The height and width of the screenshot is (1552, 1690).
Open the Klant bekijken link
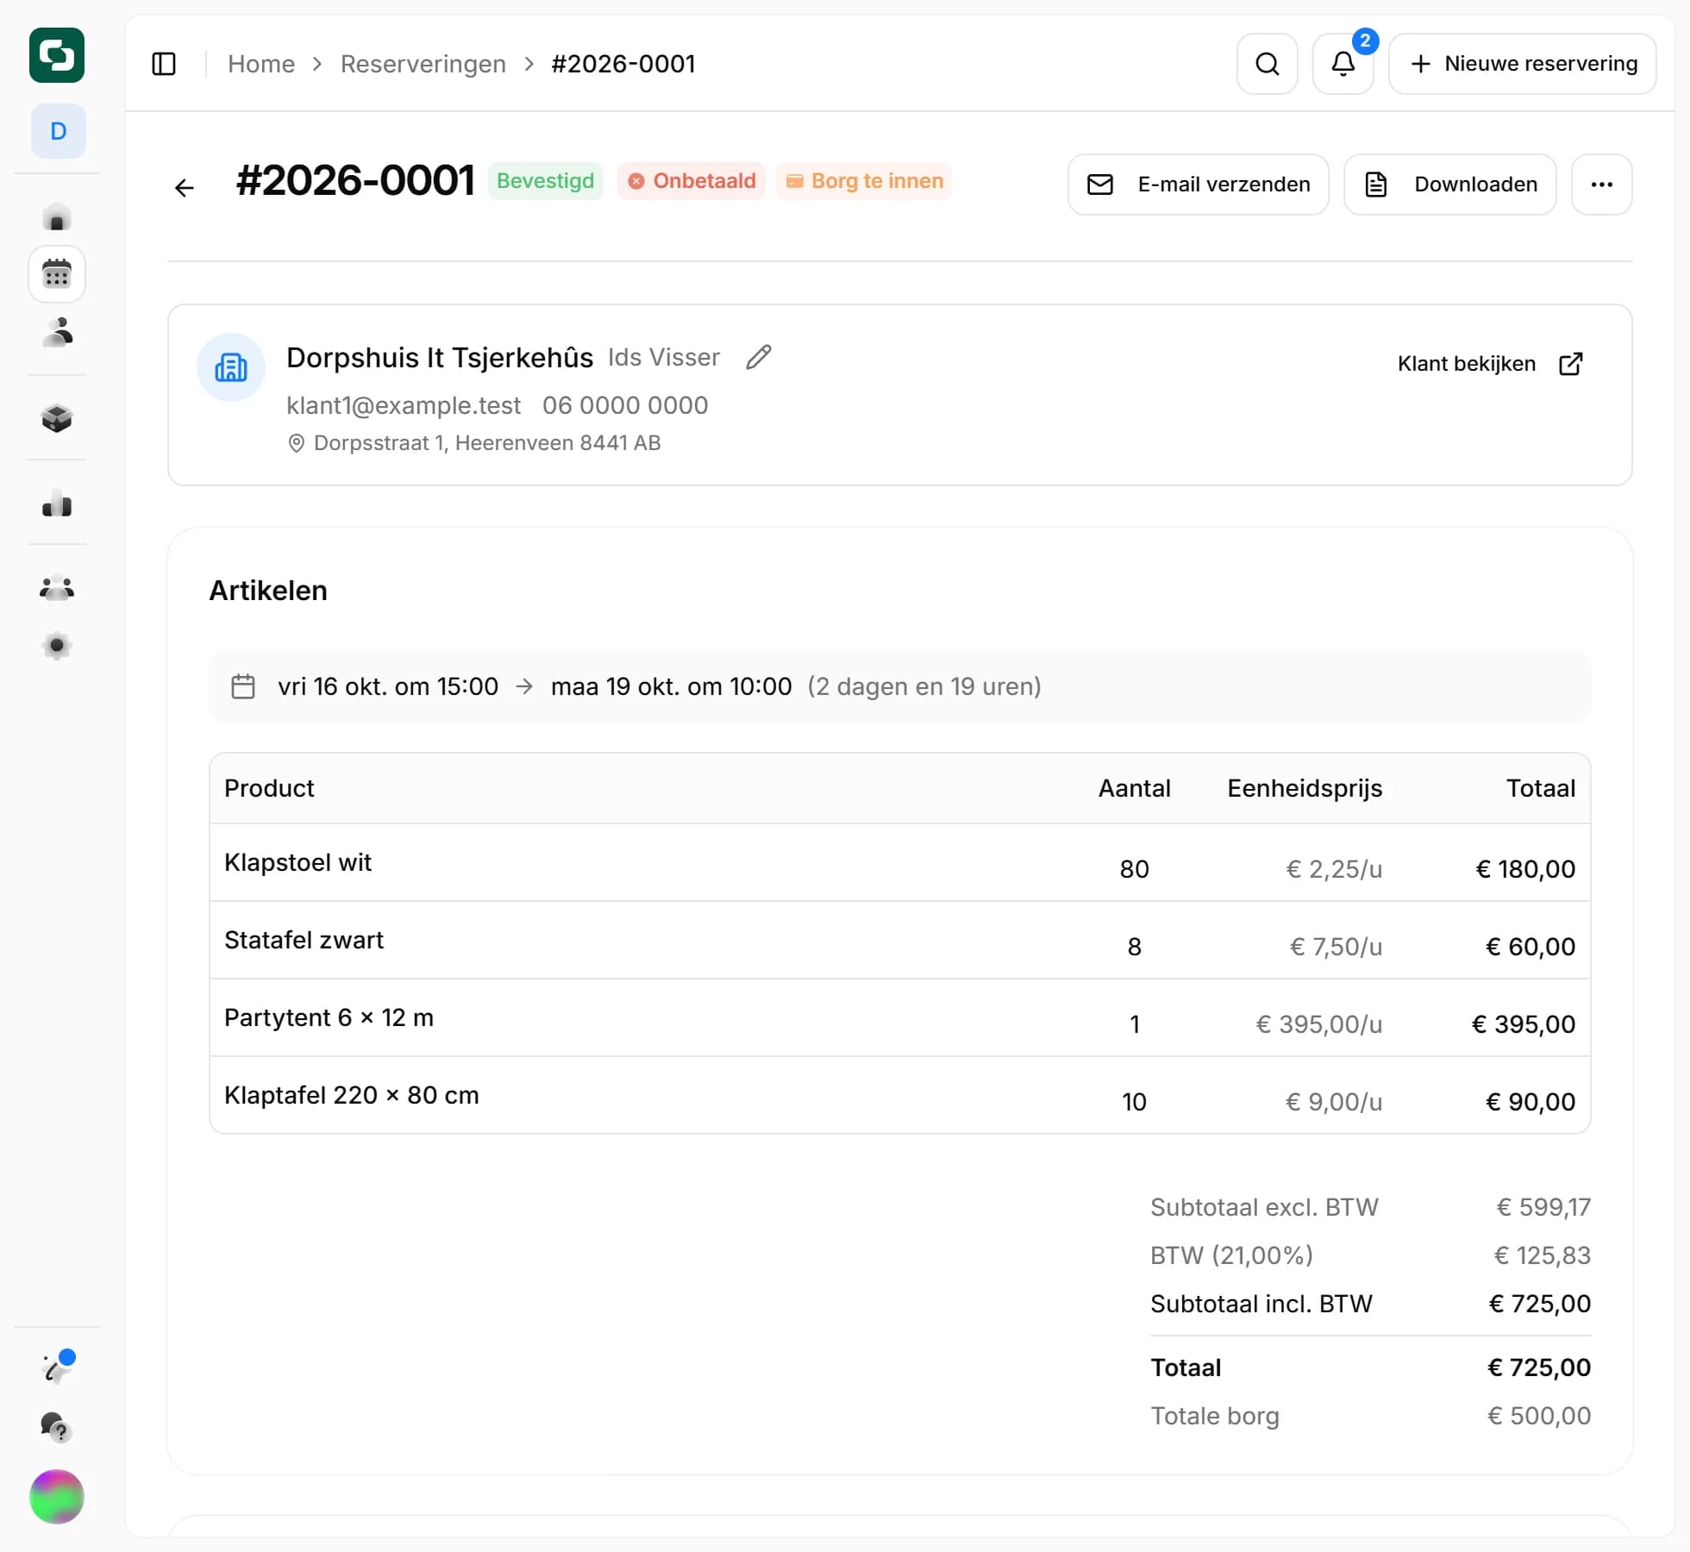point(1489,364)
